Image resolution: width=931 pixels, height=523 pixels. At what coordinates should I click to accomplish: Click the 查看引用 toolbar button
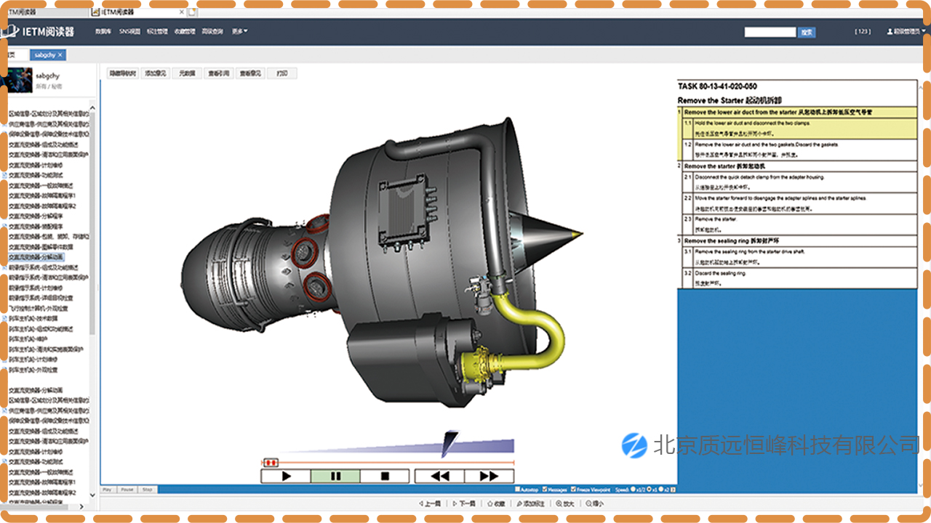[x=218, y=73]
